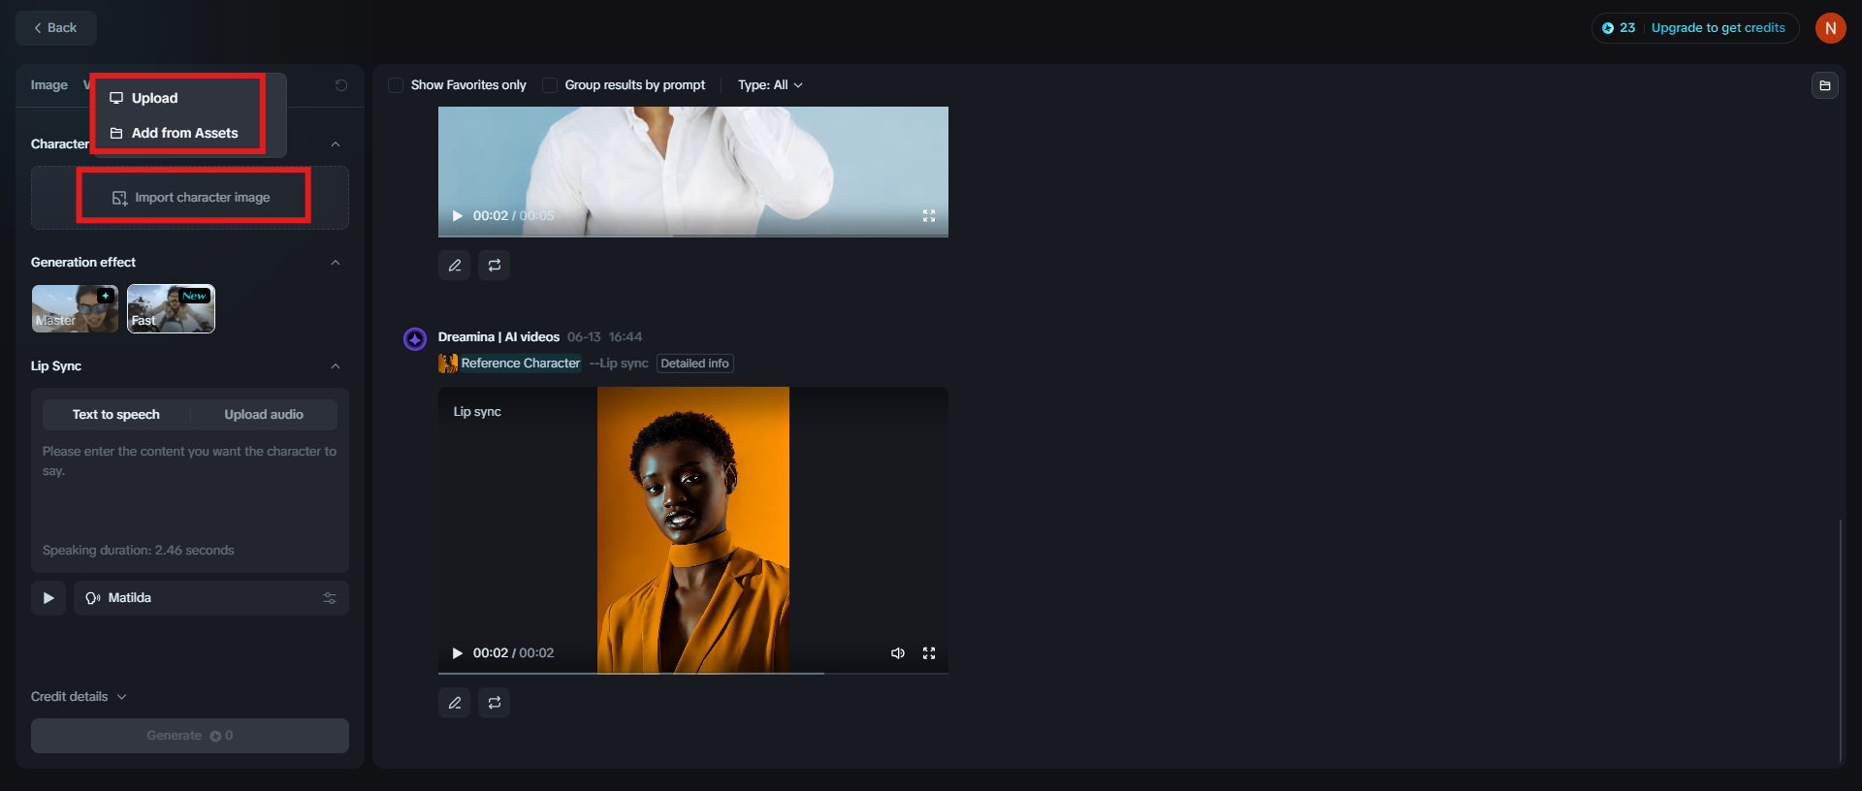
Task: Fullscreen the white shirt video
Action: [x=929, y=216]
